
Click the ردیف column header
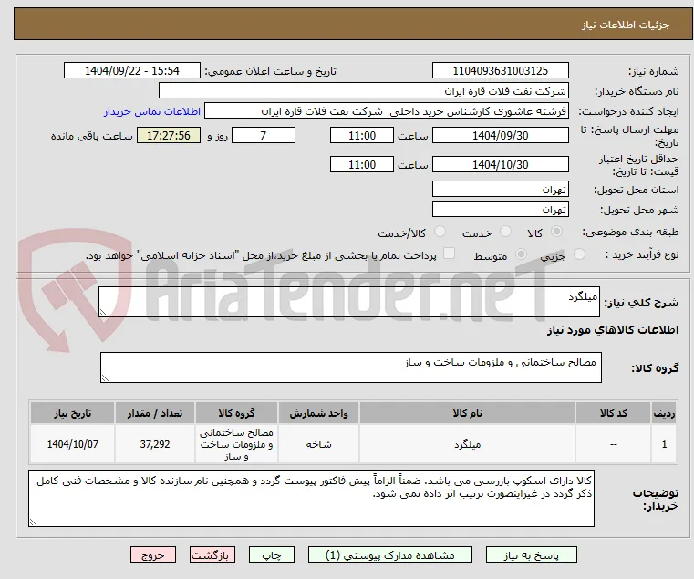[664, 413]
